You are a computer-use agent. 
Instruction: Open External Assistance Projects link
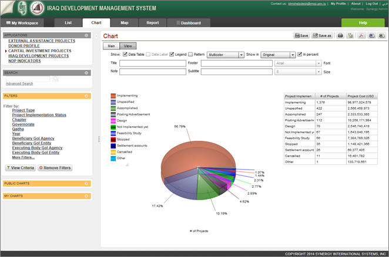tap(42, 41)
